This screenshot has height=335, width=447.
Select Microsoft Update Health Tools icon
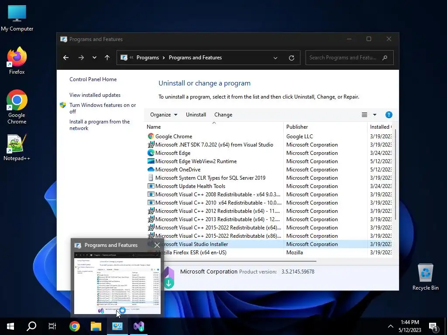click(x=151, y=186)
